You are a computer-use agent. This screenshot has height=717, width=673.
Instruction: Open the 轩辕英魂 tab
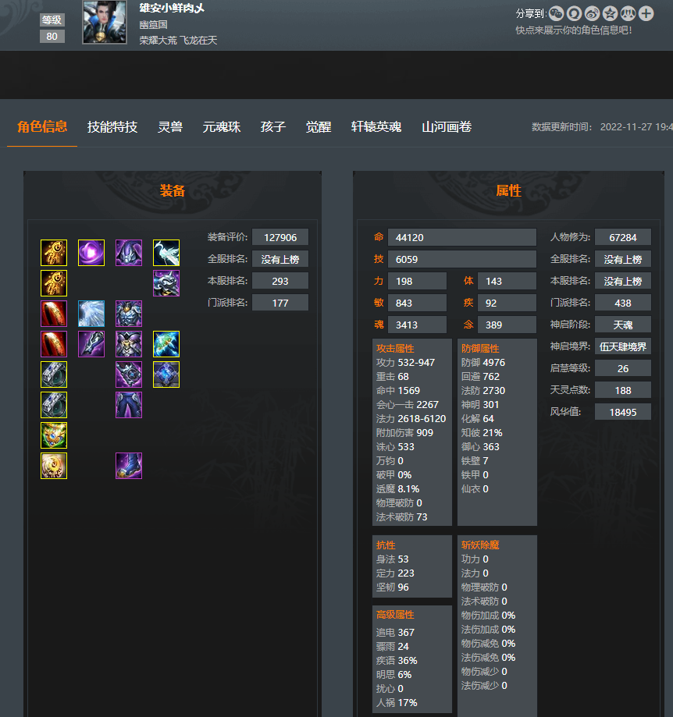[376, 127]
